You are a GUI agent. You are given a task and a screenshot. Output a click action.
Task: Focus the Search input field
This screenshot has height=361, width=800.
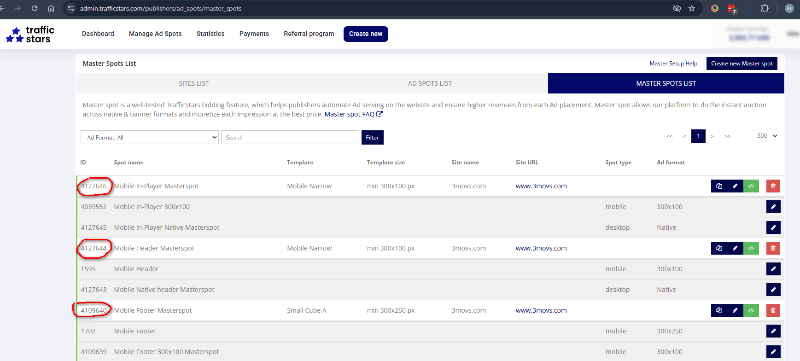click(290, 137)
